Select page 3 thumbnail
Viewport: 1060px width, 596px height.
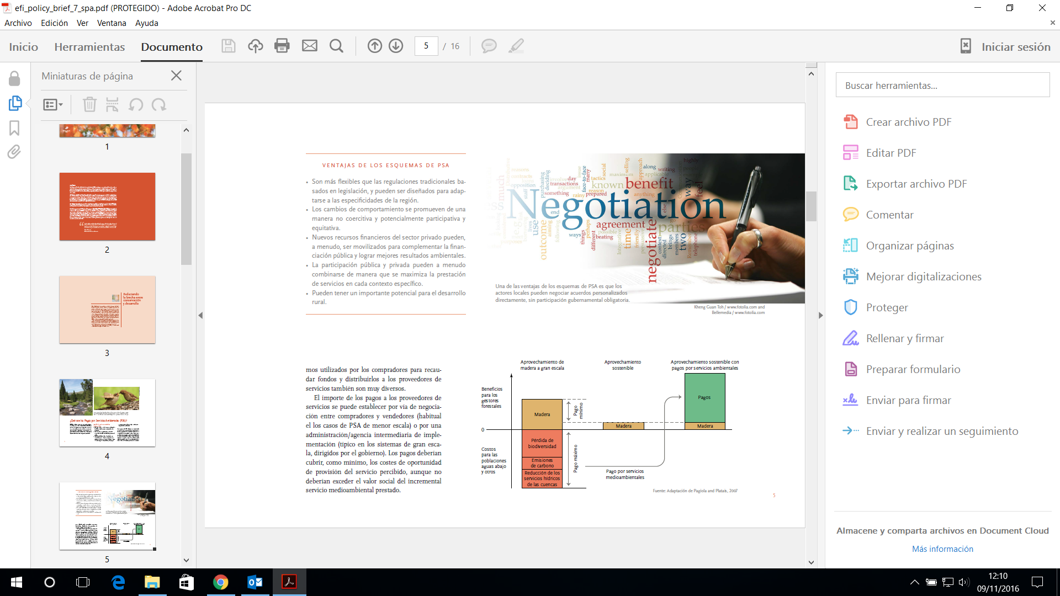point(107,310)
